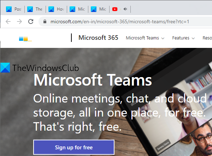
Task: Open the Microsoft logo in the page header
Action: point(25,39)
